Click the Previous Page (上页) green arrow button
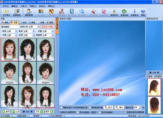The image size is (163, 118). click(16, 111)
